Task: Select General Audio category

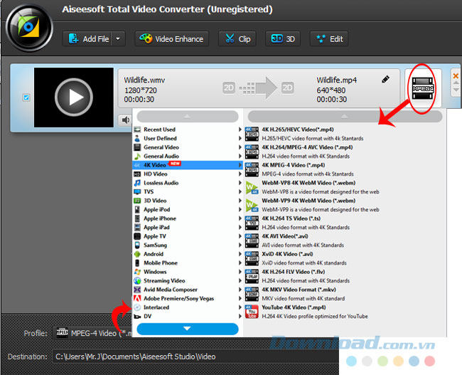Action: (188, 156)
